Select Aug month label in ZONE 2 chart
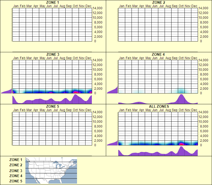This screenshot has height=185, width=212. tap(168, 6)
